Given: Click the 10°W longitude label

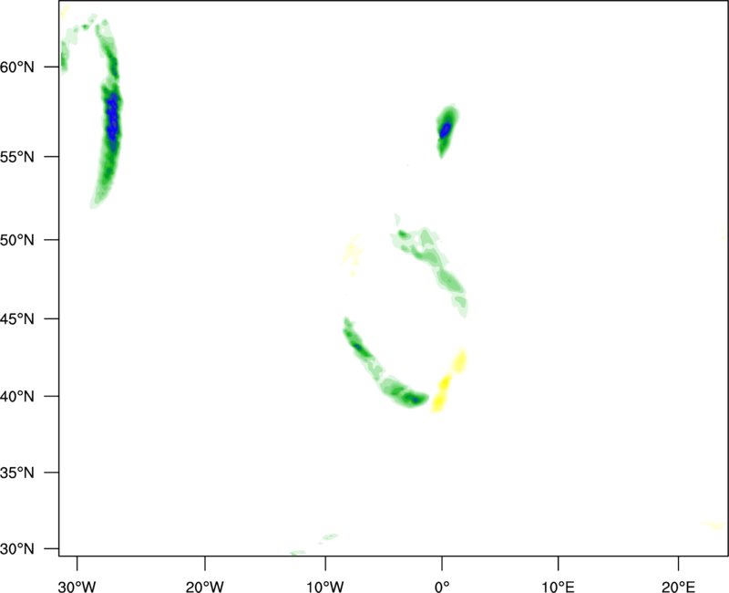Looking at the screenshot, I should [x=325, y=587].
